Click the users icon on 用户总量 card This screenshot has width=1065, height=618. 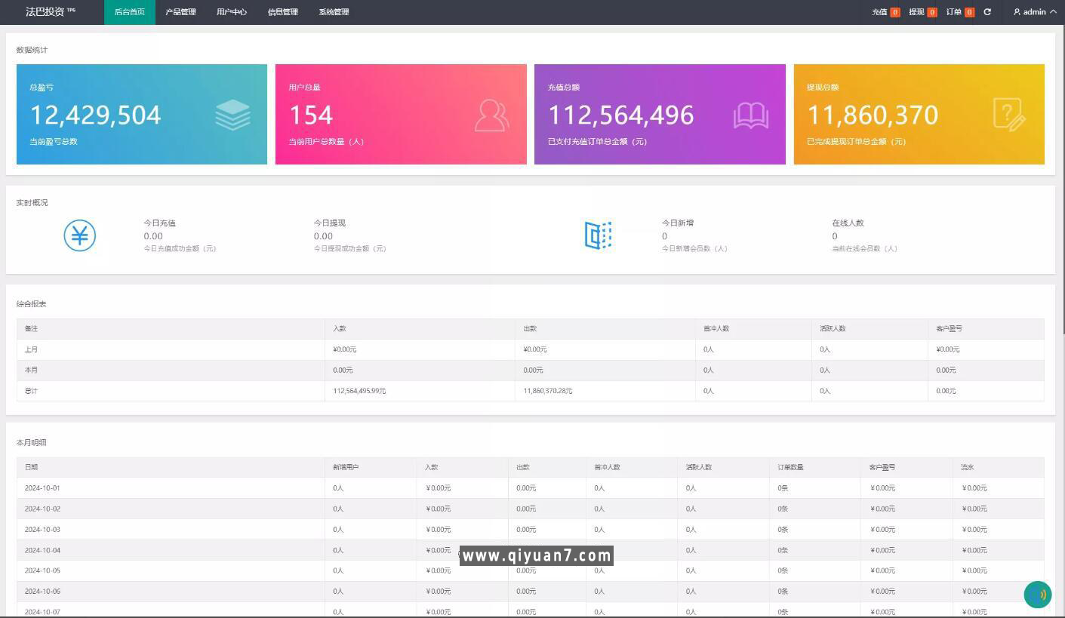tap(491, 115)
